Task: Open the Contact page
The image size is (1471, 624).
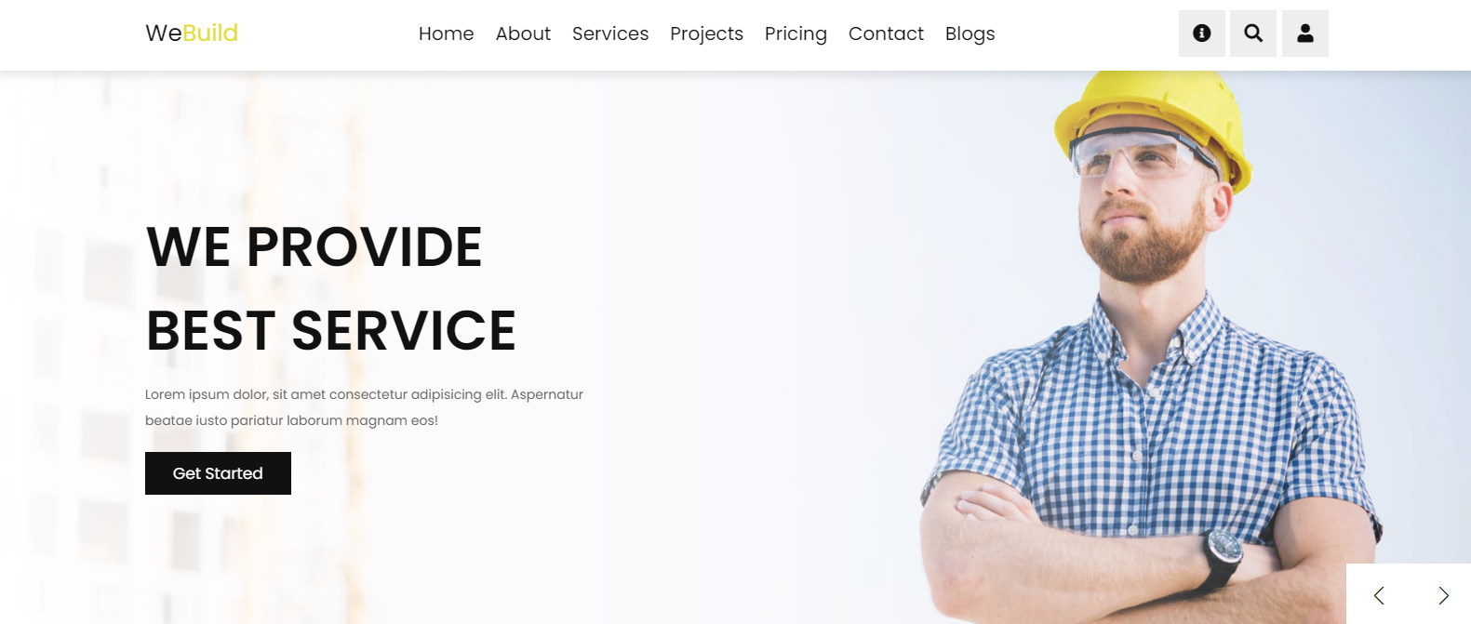Action: [x=886, y=33]
